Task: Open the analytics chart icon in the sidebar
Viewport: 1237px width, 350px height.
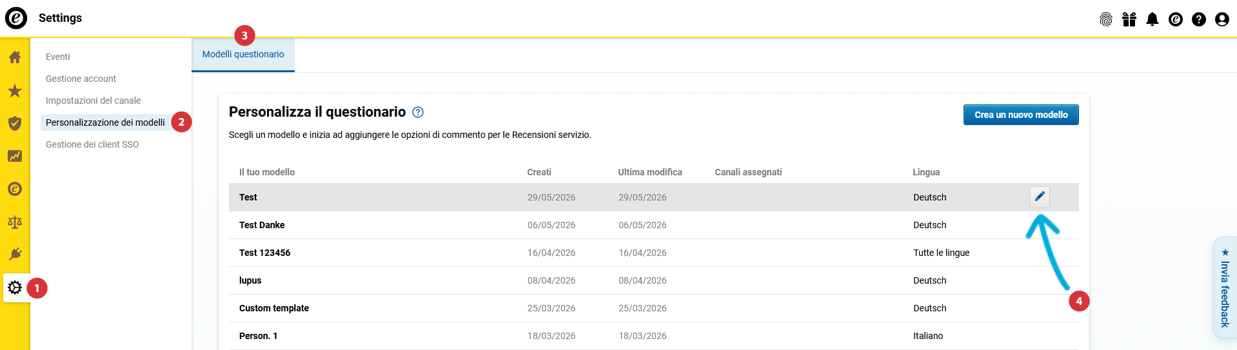Action: coord(15,156)
